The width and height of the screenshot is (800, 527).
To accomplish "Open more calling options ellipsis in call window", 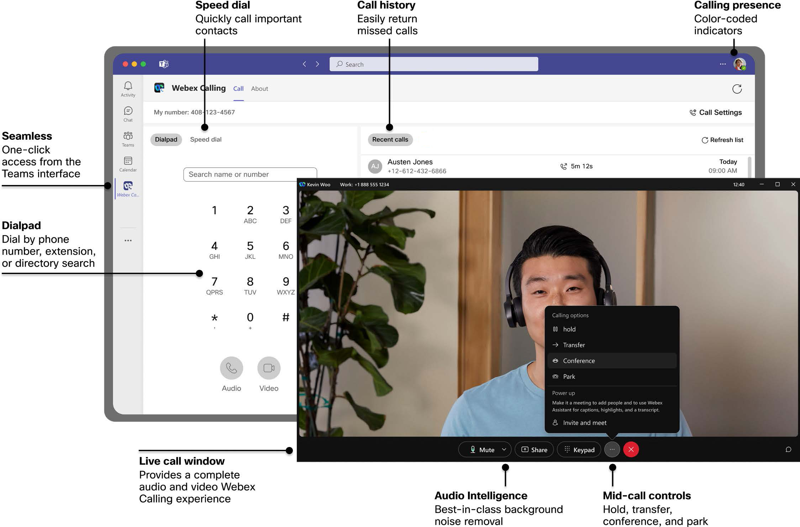I will pyautogui.click(x=612, y=449).
